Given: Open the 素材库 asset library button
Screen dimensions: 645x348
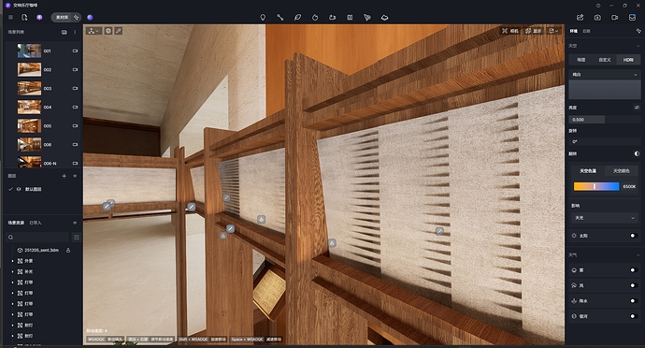Looking at the screenshot, I should coord(62,17).
